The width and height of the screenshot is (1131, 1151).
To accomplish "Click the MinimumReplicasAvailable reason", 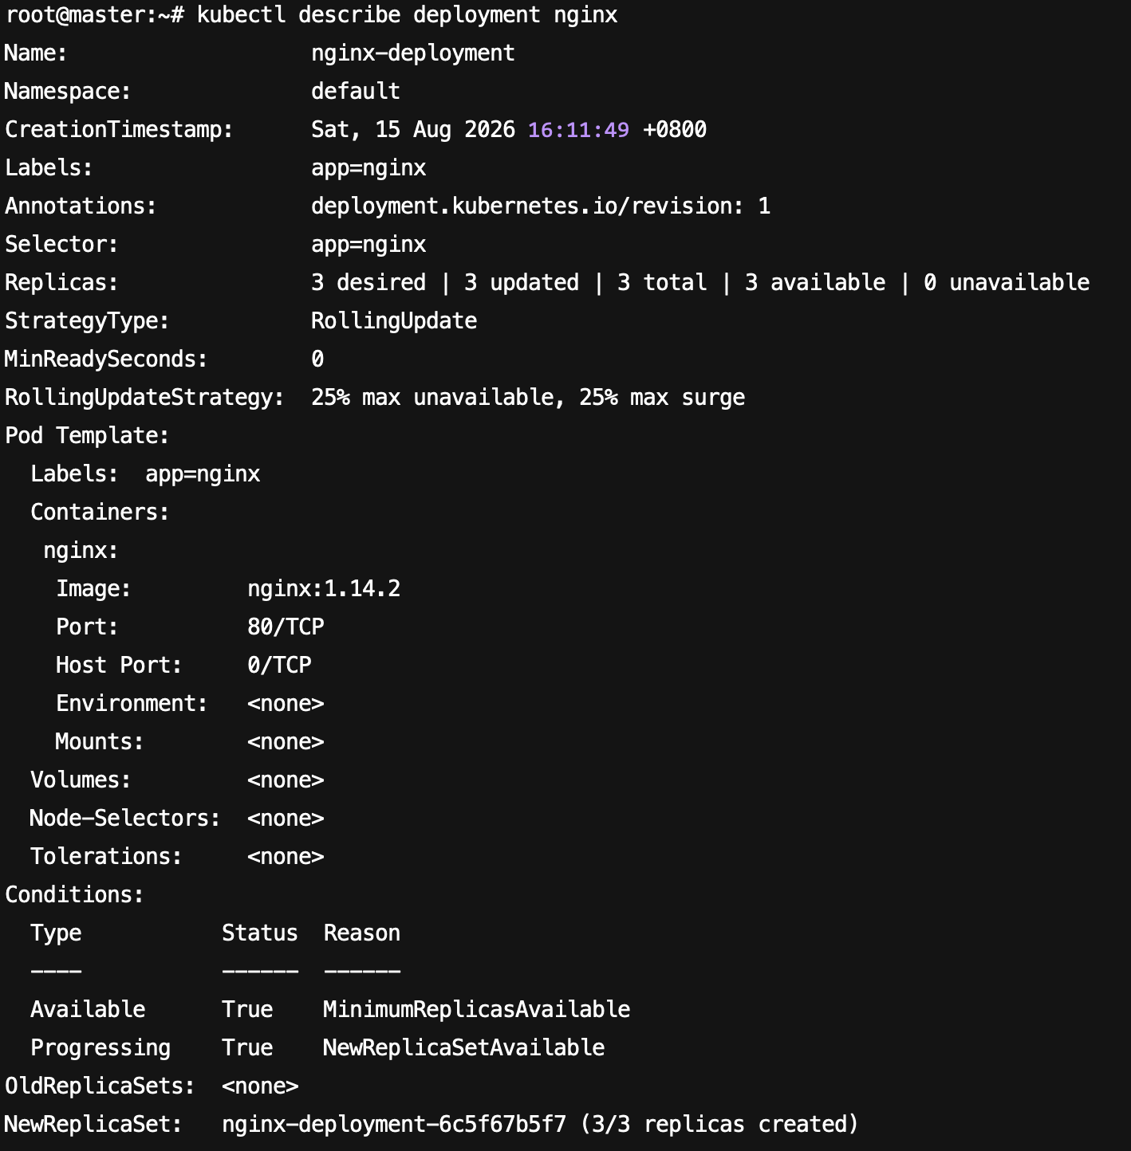I will click(x=477, y=1010).
